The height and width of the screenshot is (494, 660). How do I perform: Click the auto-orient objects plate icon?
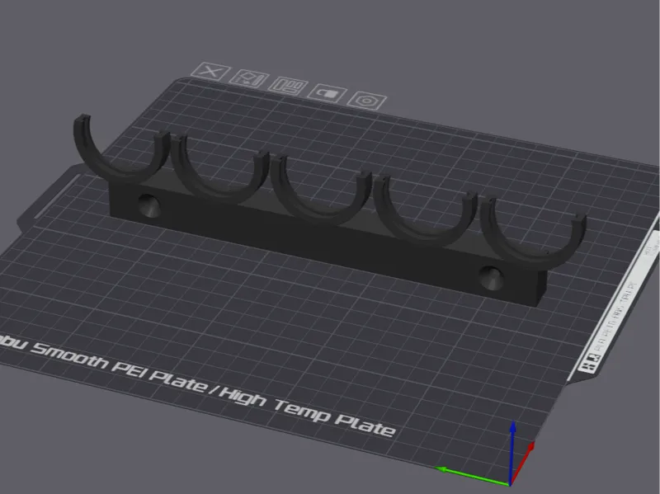coord(248,78)
